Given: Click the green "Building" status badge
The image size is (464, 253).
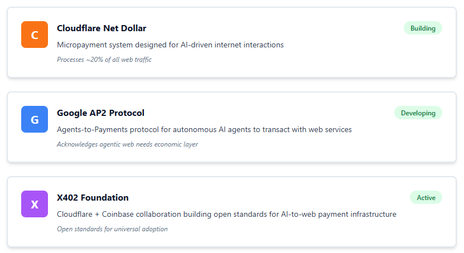Looking at the screenshot, I should (423, 28).
